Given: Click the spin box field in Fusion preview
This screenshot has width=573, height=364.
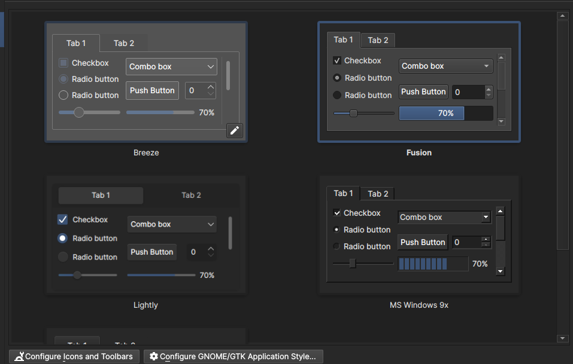Looking at the screenshot, I should pyautogui.click(x=468, y=92).
